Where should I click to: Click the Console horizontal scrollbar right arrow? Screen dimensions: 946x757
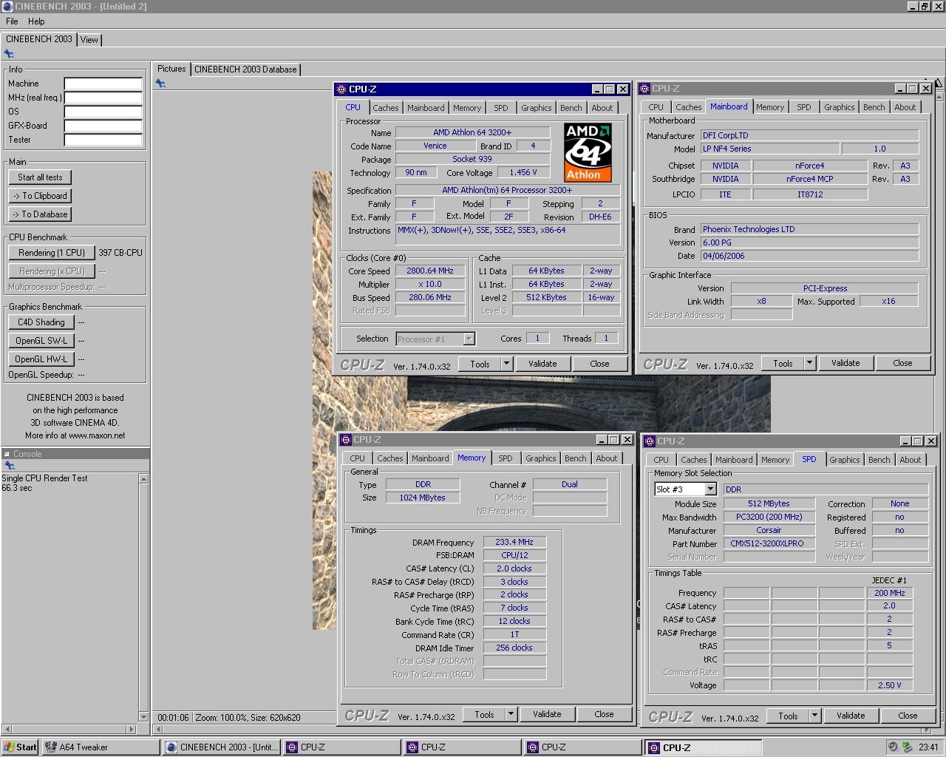pos(132,729)
